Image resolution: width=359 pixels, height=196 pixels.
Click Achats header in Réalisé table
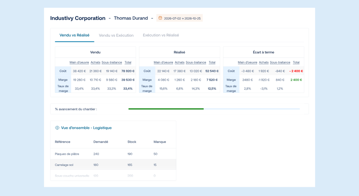179,62
